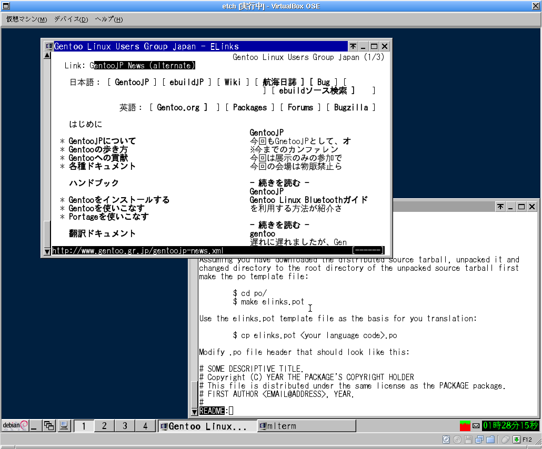Viewport: 542px width, 449px height.
Task: Open the Wiki navigation link
Action: [232, 82]
